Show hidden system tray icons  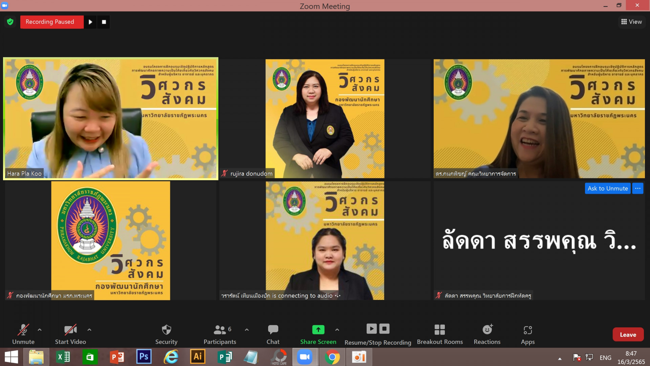(560, 359)
